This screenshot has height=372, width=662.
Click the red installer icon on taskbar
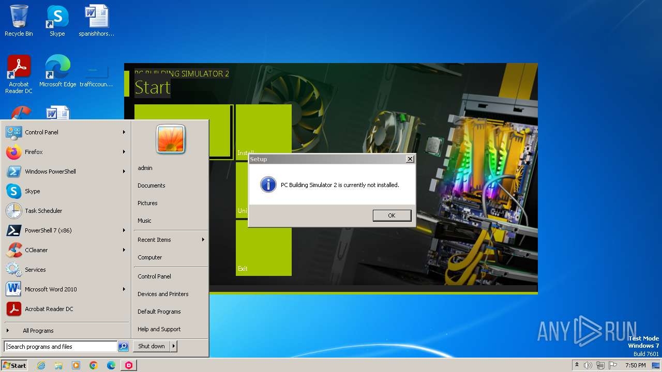[x=129, y=365]
